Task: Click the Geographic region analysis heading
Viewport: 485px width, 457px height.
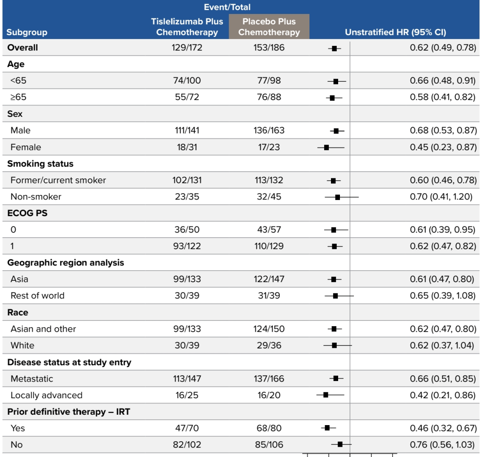Action: pyautogui.click(x=66, y=263)
